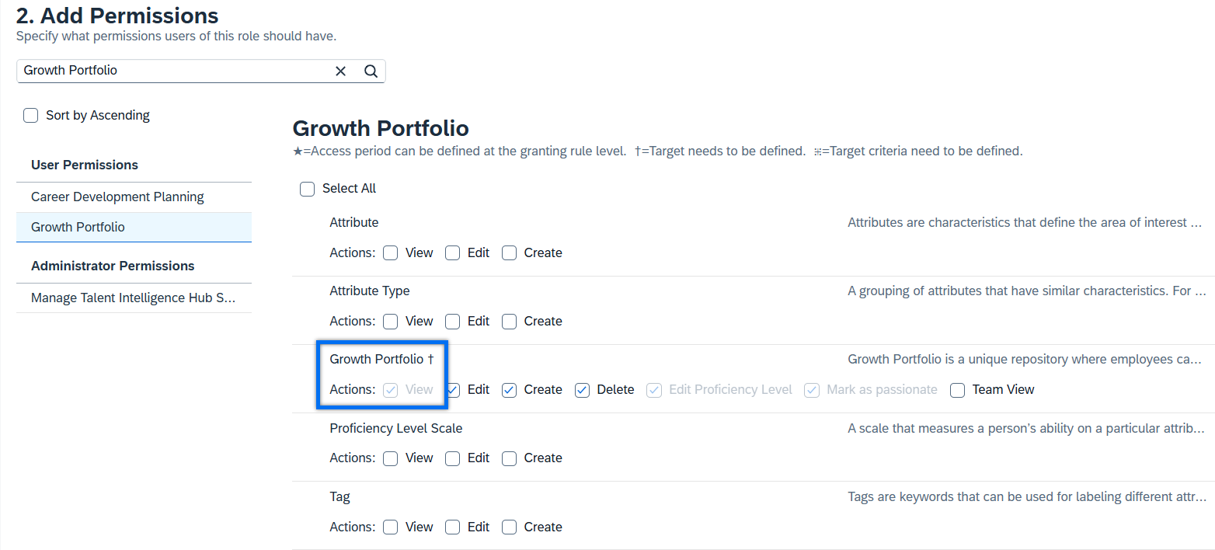Image resolution: width=1215 pixels, height=550 pixels.
Task: Open Manage Talent Intelligence Hub permissions
Action: coord(134,298)
